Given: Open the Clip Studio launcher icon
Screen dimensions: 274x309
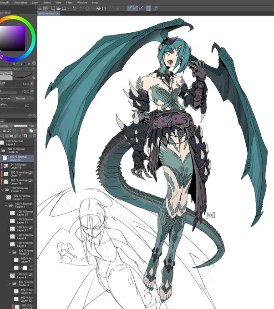Looking at the screenshot, I should pos(46,8).
